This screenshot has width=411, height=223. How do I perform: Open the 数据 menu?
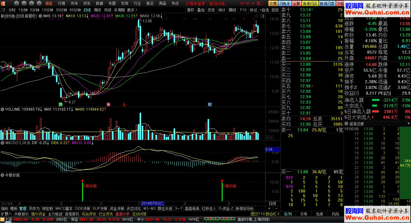(99, 4)
